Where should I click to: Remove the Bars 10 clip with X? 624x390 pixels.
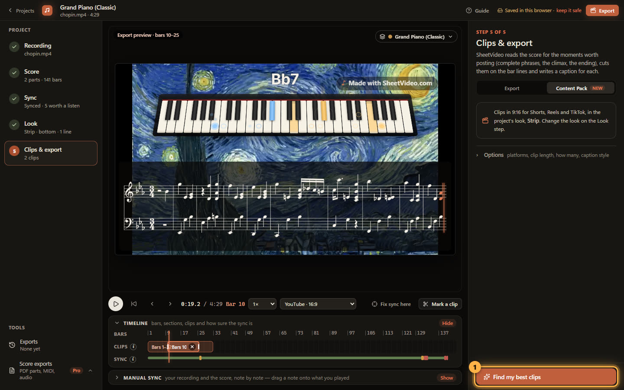pyautogui.click(x=192, y=347)
